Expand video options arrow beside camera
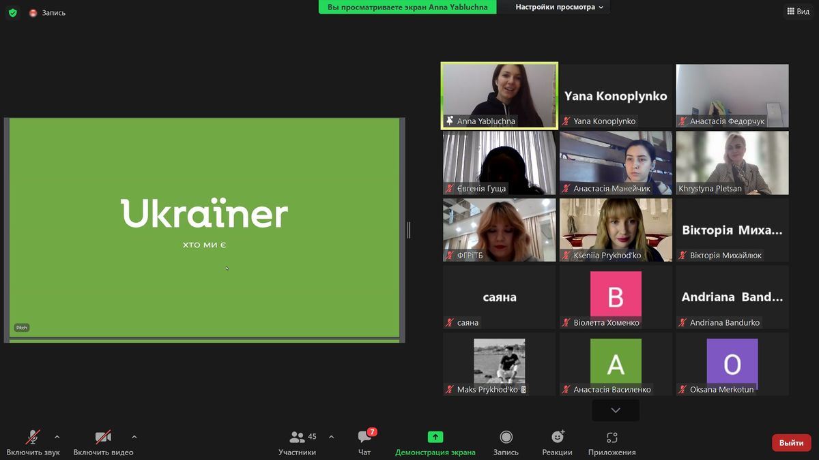 click(x=134, y=437)
